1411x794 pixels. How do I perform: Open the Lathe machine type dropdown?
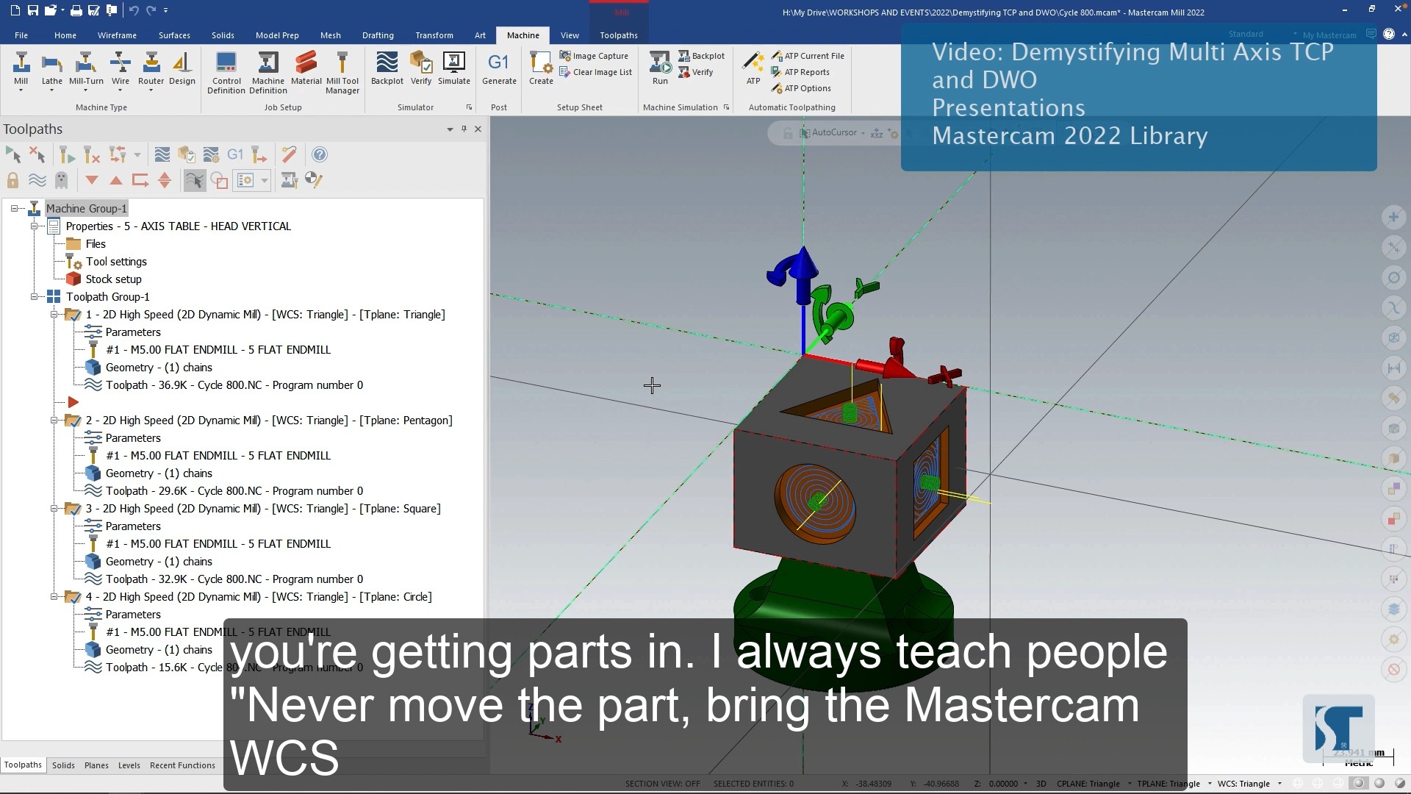pyautogui.click(x=51, y=90)
